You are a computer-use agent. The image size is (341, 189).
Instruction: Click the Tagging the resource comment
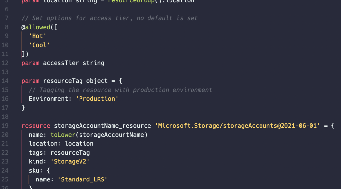coord(121,90)
